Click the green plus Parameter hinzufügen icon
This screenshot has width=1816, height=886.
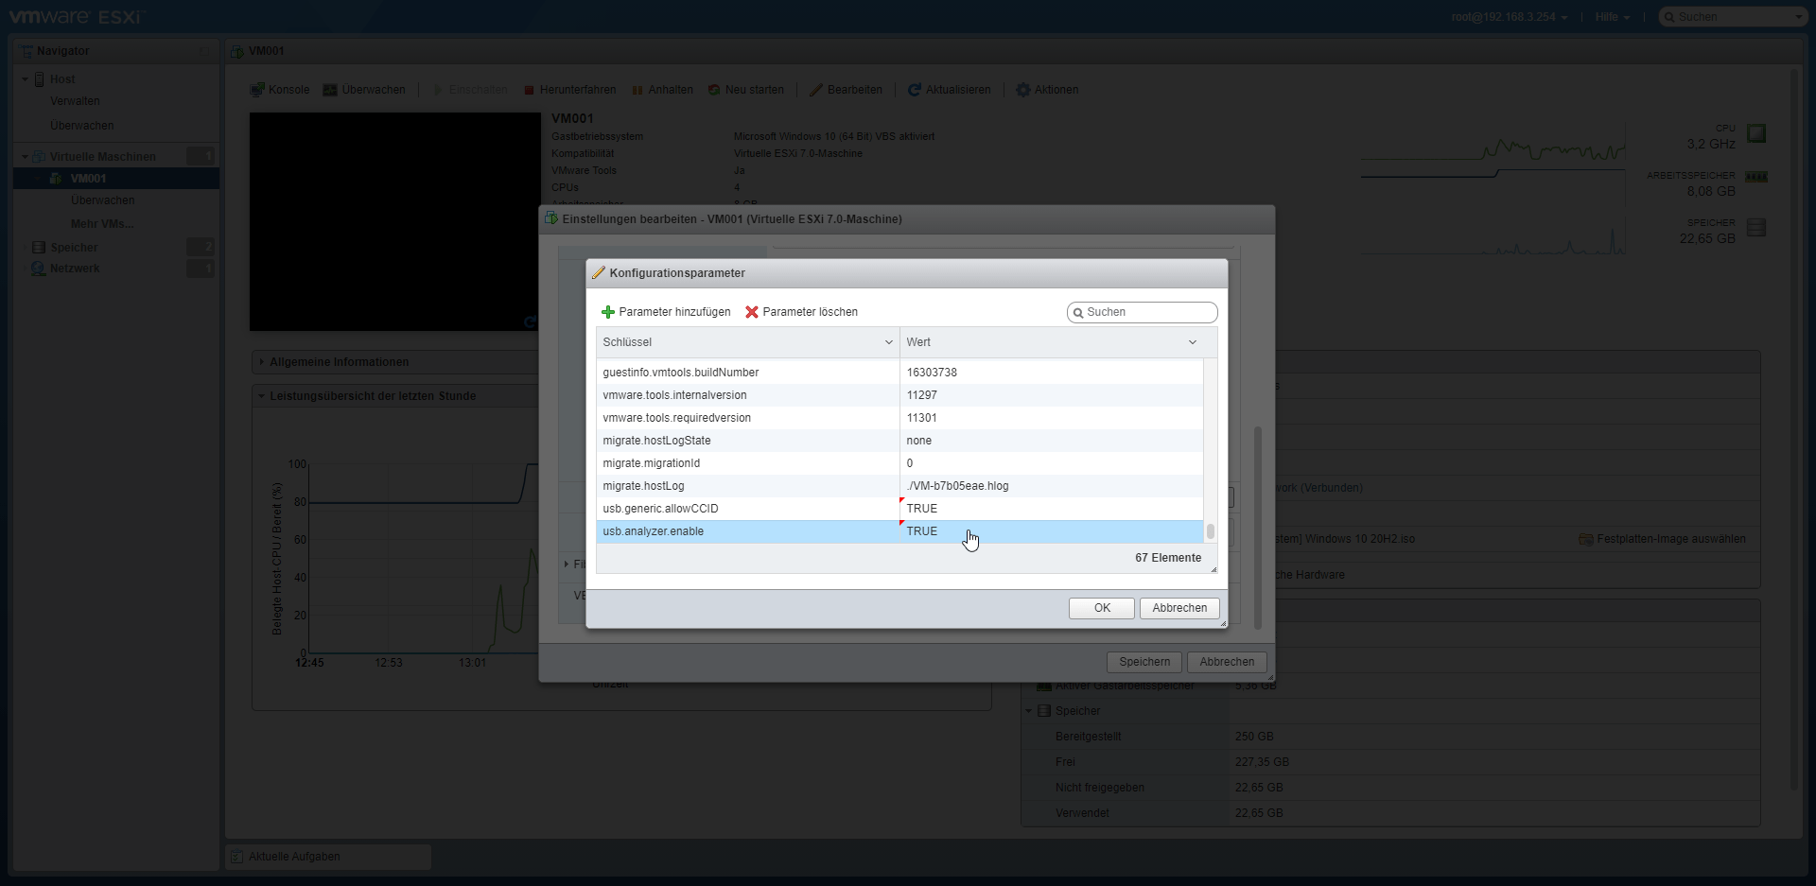(608, 312)
